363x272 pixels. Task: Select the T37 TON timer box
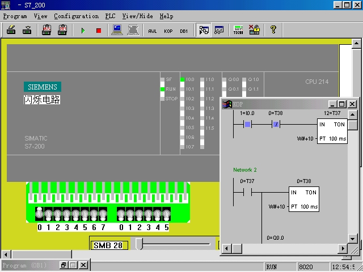tap(332, 131)
